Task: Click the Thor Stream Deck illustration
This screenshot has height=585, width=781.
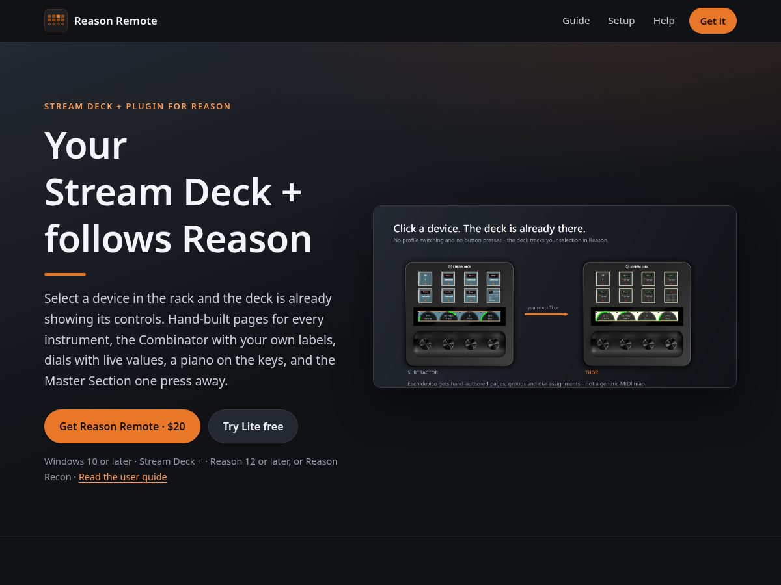Action: pyautogui.click(x=637, y=314)
